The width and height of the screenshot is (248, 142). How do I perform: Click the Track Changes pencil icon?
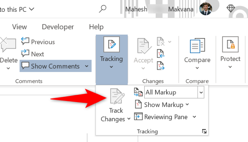tap(118, 96)
